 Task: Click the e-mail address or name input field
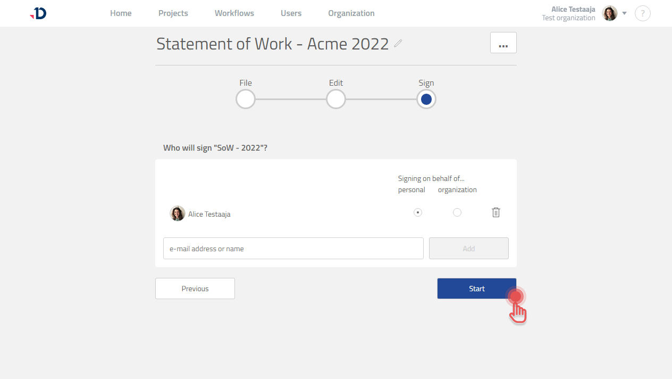pos(293,248)
